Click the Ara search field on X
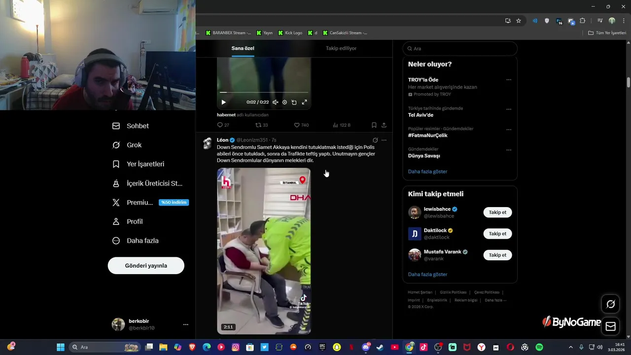Screen dimensions: 631x355 click(460, 48)
